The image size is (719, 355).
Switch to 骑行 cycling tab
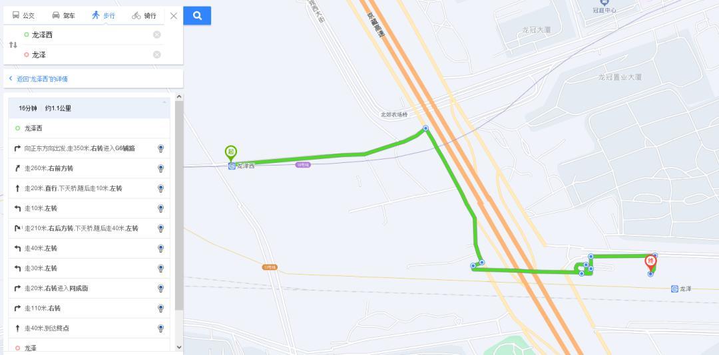click(x=144, y=15)
